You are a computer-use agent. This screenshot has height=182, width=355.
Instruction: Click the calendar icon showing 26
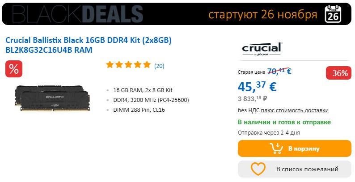[333, 14]
